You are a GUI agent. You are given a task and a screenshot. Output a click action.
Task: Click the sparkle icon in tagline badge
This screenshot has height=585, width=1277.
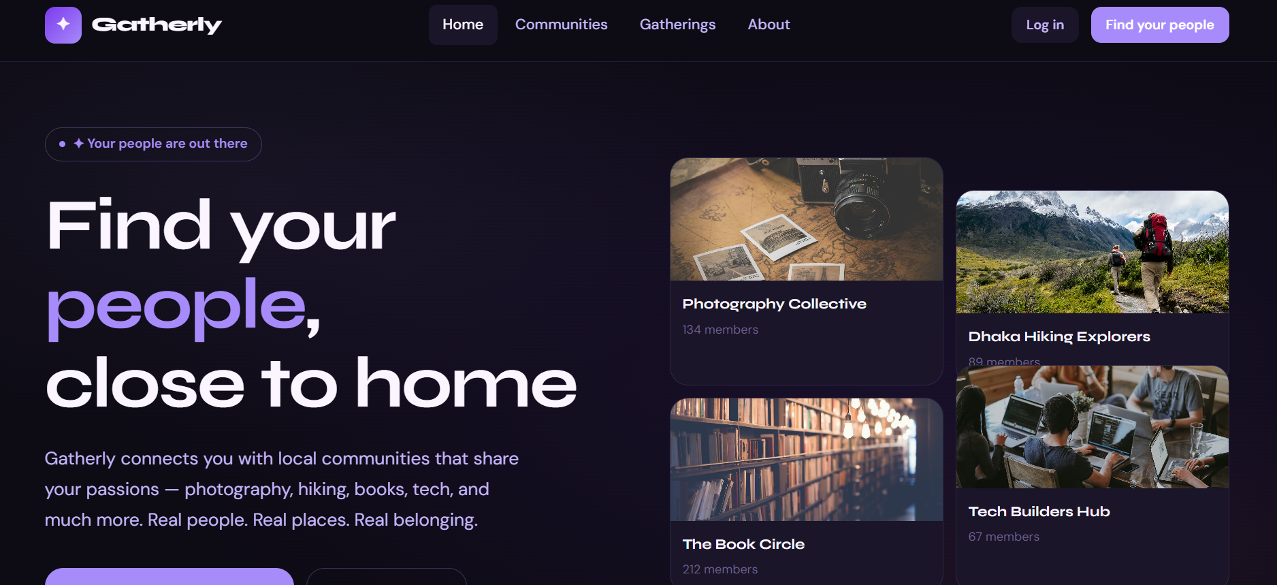(x=78, y=144)
